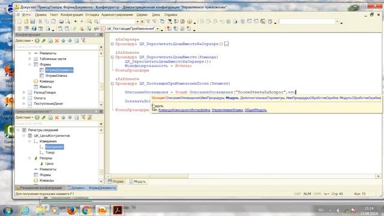Viewport: 384px width, 216px height.
Task: Expand the РасходТовара document node
Action: click(24, 92)
